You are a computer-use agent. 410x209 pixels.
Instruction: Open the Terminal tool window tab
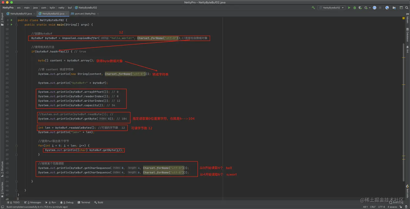(x=84, y=203)
